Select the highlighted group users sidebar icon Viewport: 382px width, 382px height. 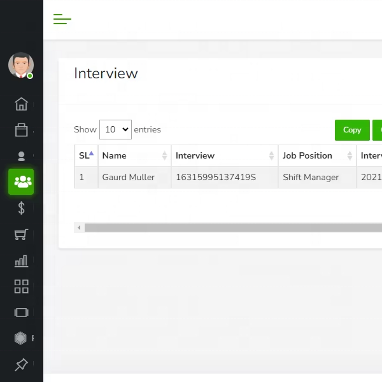[x=22, y=182]
